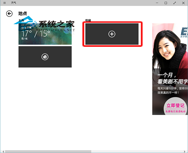Click the home-search icon tile

click(45, 57)
